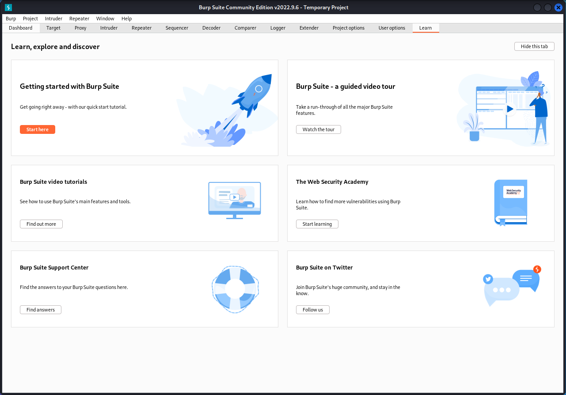The image size is (566, 395).
Task: Click the Burp Suite Support Center heading
Action: click(x=54, y=267)
